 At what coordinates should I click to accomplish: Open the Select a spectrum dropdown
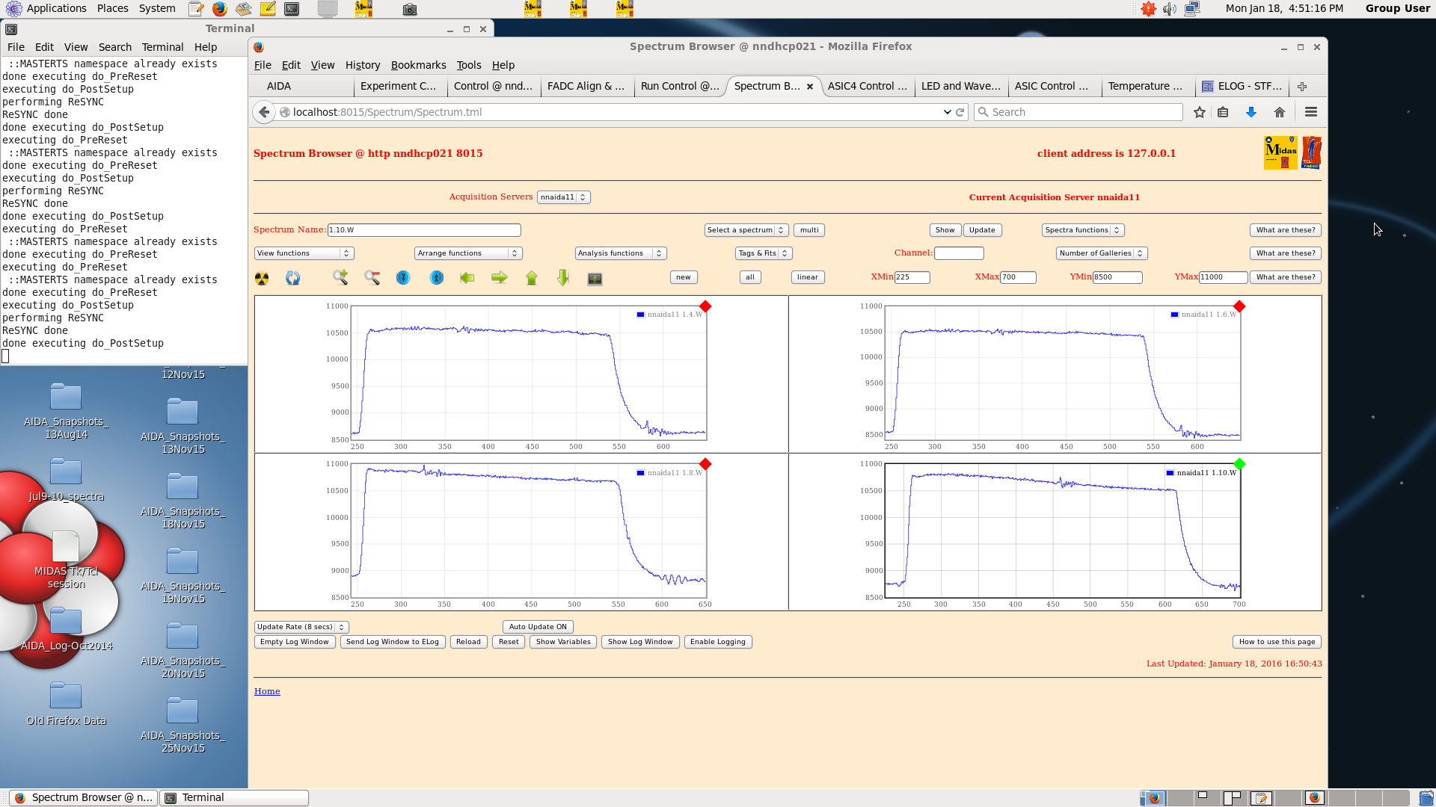tap(746, 230)
